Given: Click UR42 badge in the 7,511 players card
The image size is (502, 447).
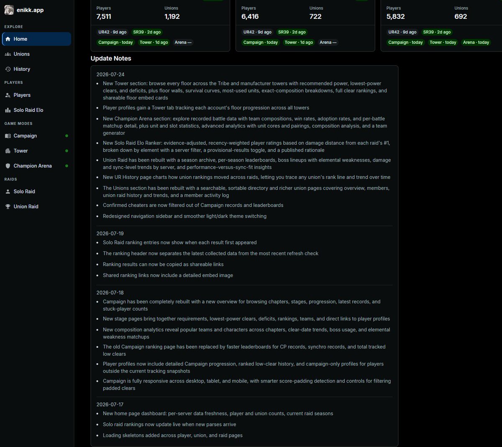Looking at the screenshot, I should [112, 32].
